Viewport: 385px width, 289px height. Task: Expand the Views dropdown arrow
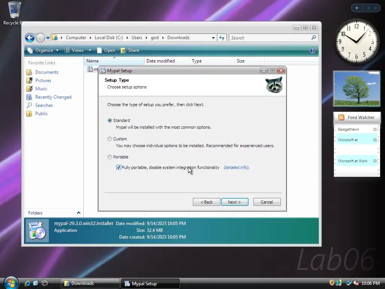click(x=90, y=50)
